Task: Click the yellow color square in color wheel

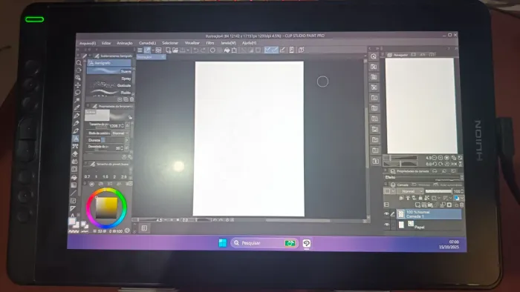Action: click(106, 208)
